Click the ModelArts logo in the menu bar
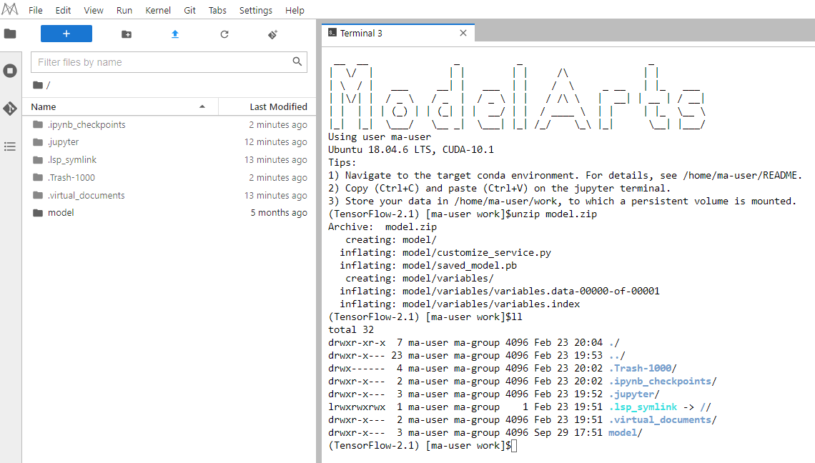The width and height of the screenshot is (815, 463). coord(10,9)
